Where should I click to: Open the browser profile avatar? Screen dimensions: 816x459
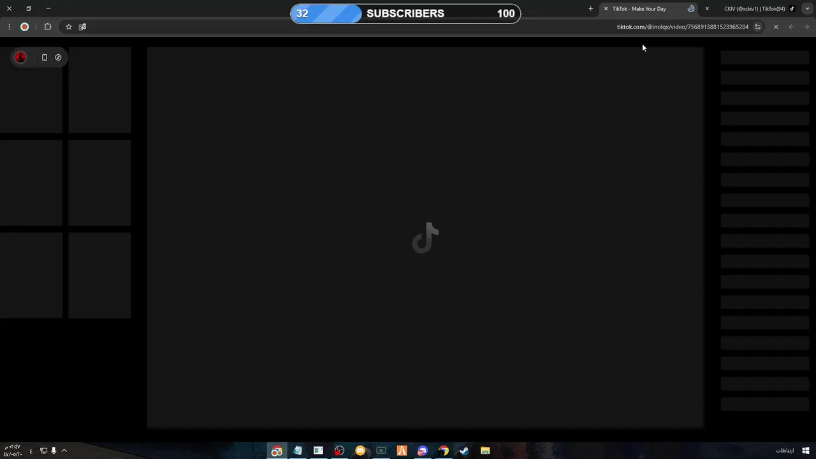pos(25,27)
